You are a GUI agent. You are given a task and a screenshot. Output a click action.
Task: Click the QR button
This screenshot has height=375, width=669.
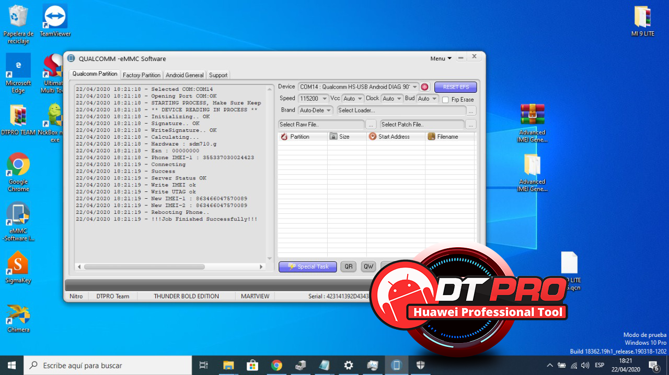click(348, 267)
